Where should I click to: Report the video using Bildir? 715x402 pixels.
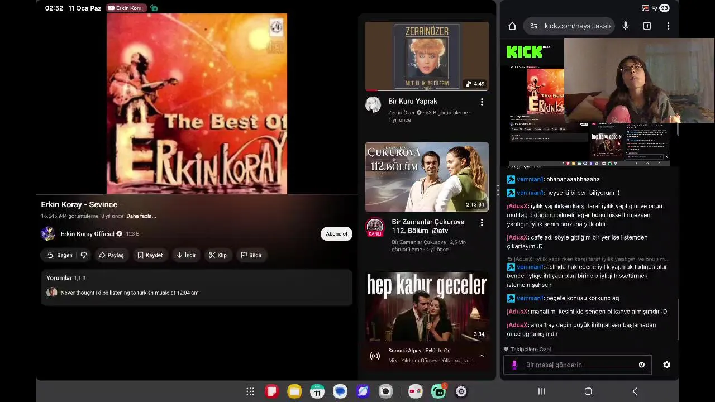(251, 255)
